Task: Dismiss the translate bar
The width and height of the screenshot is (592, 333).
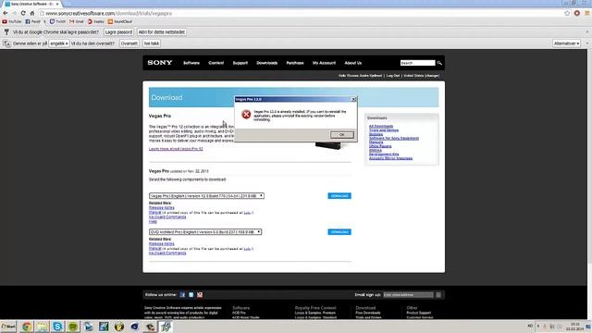Action: (x=587, y=43)
